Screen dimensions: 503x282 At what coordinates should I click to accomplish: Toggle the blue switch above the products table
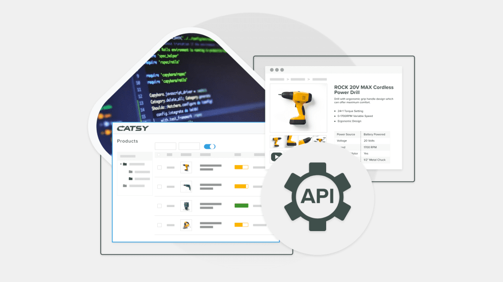click(x=209, y=146)
